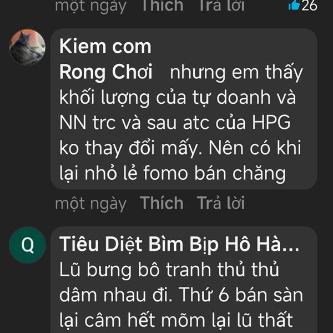Tap the 'fomo bán chăng' line
The height and width of the screenshot is (333, 333).
(214, 174)
